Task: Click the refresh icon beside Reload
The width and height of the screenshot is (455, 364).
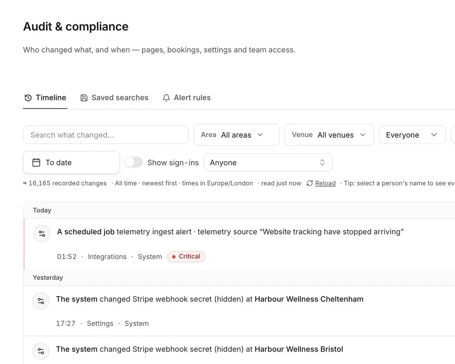Action: [310, 183]
